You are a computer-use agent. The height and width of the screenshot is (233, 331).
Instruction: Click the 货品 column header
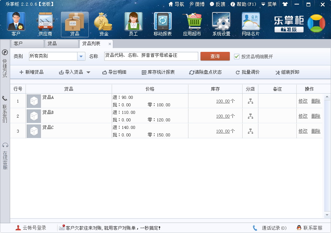[x=69, y=89]
